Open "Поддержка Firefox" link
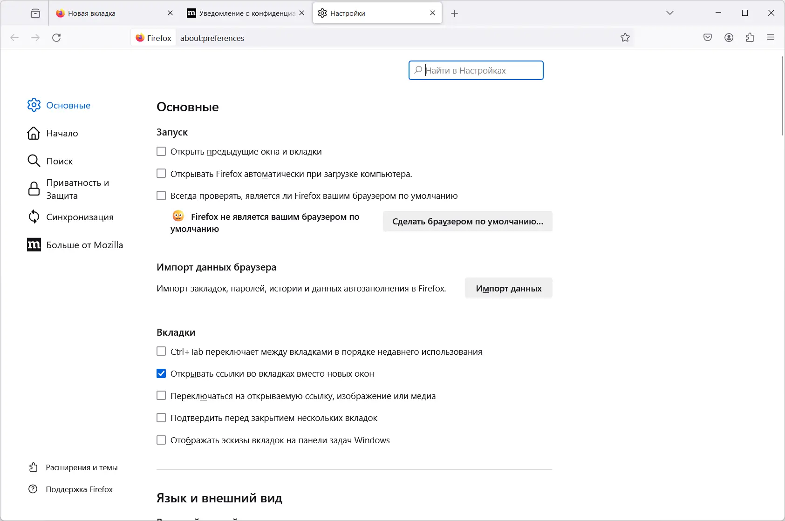Viewport: 785px width, 521px height. (x=79, y=489)
